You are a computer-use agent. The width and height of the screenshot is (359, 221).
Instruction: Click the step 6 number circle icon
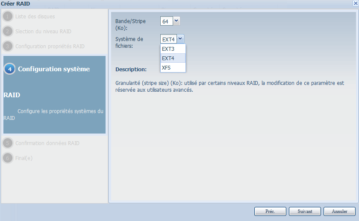click(x=8, y=158)
